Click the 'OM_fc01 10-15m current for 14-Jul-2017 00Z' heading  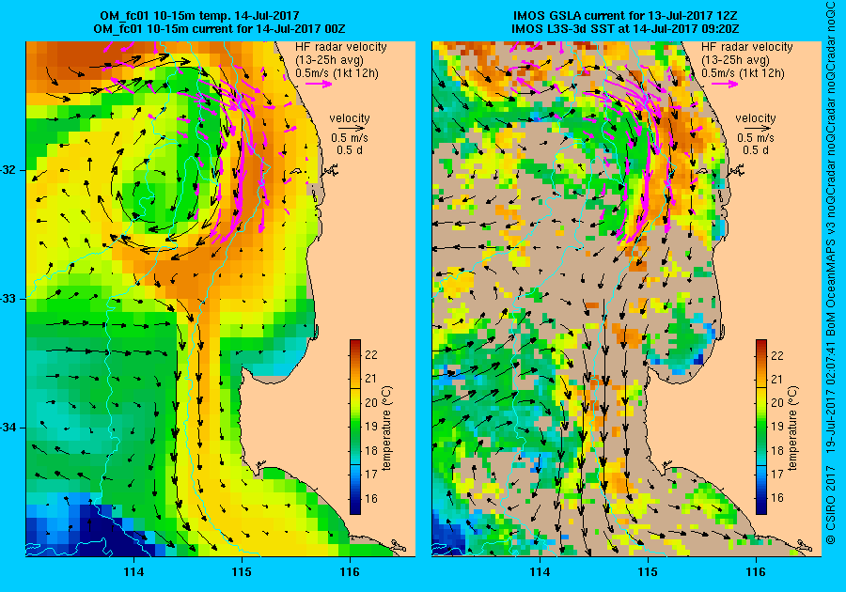coord(219,29)
